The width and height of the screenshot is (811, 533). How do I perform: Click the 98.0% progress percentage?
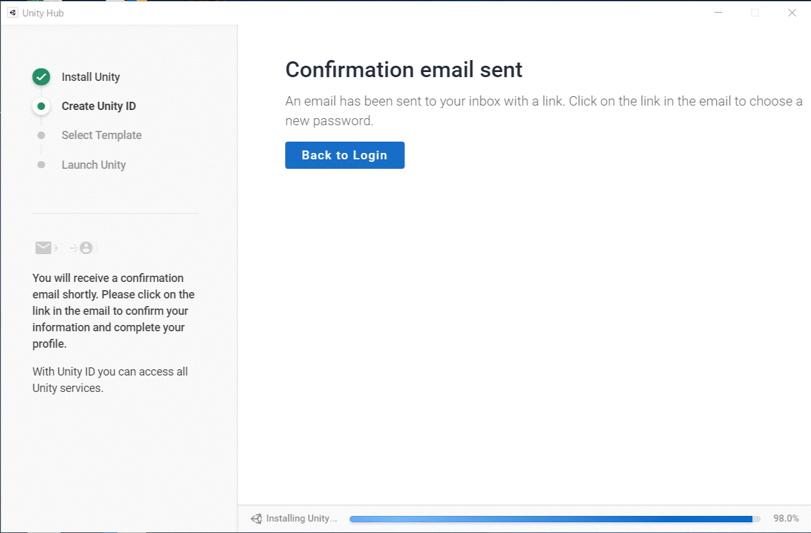click(x=786, y=518)
